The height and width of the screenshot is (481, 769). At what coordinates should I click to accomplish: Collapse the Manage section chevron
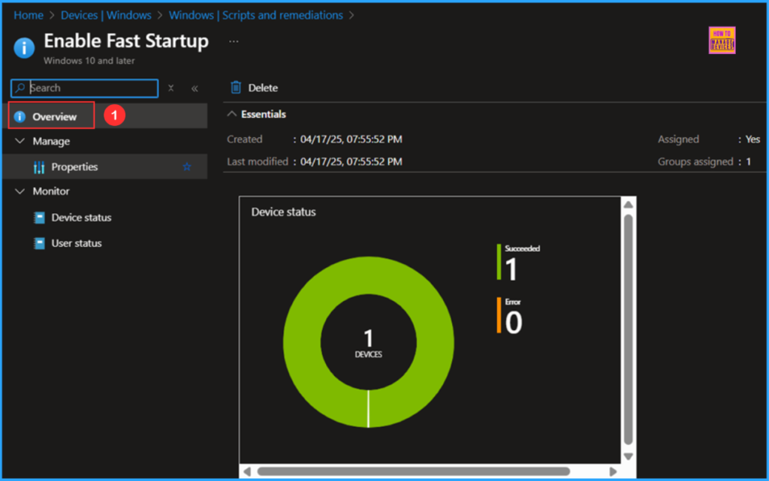20,141
